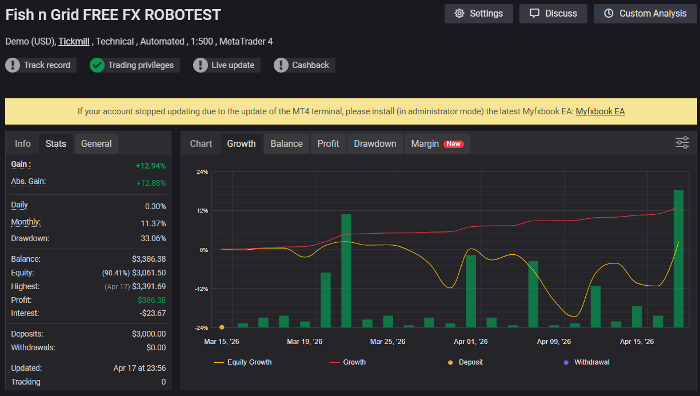Click the Discuss speech bubble icon
This screenshot has width=700, height=396.
(535, 14)
